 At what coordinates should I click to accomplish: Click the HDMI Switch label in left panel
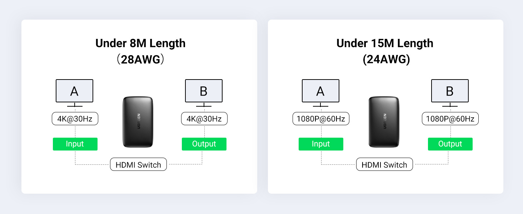[x=138, y=164]
